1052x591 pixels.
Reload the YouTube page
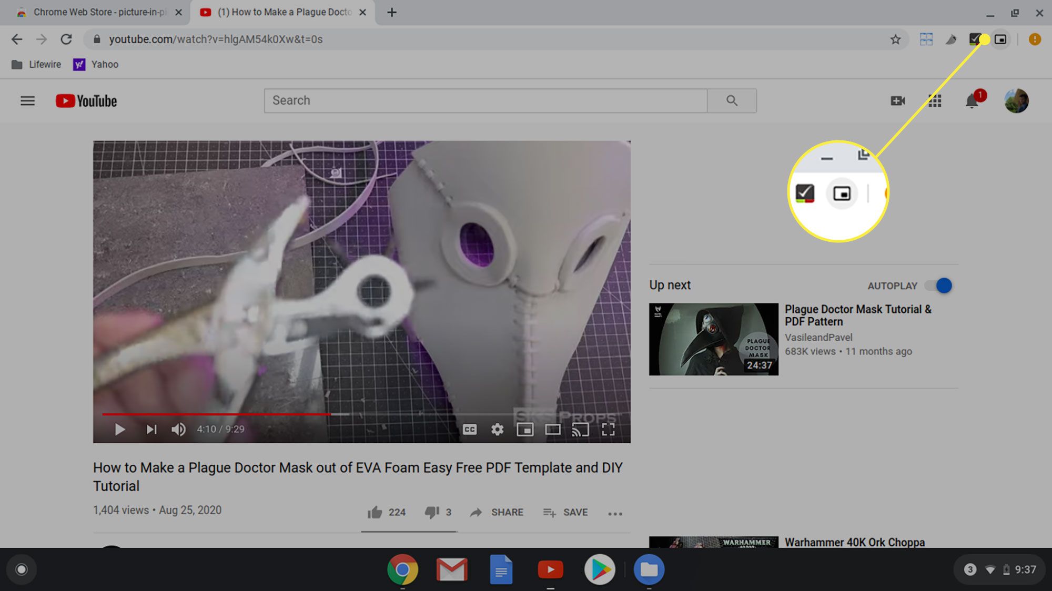click(66, 39)
